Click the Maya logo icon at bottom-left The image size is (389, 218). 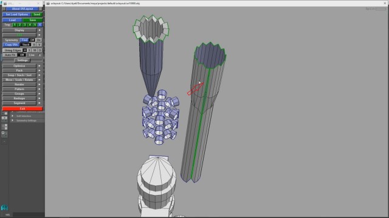coord(4,207)
